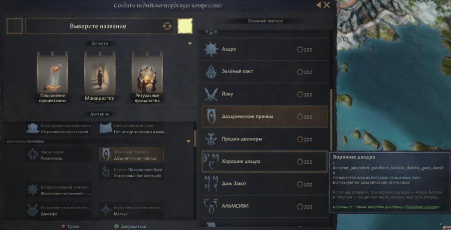This screenshot has height=230, width=451.
Task: Open the empty faith icon slot
Action: [x=15, y=26]
